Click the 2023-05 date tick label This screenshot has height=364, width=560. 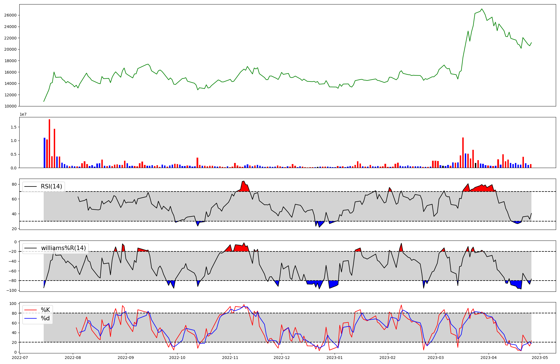pyautogui.click(x=540, y=358)
